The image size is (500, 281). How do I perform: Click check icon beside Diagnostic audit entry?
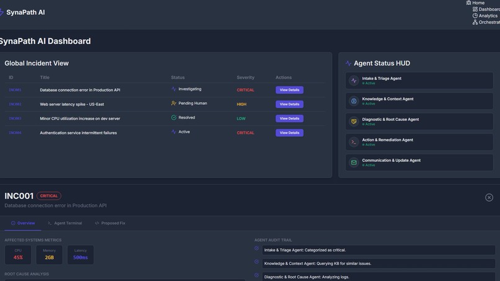(x=256, y=275)
